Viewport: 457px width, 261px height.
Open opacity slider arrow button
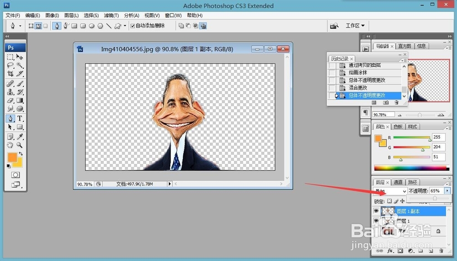point(447,190)
